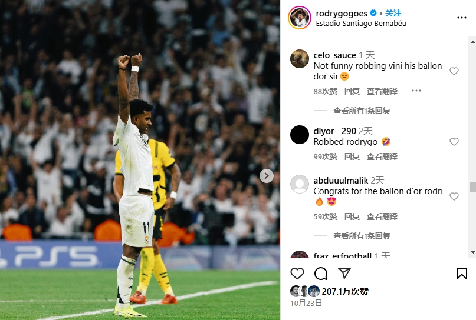Open post options three-dot menu
476x320 pixels.
[x=461, y=18]
